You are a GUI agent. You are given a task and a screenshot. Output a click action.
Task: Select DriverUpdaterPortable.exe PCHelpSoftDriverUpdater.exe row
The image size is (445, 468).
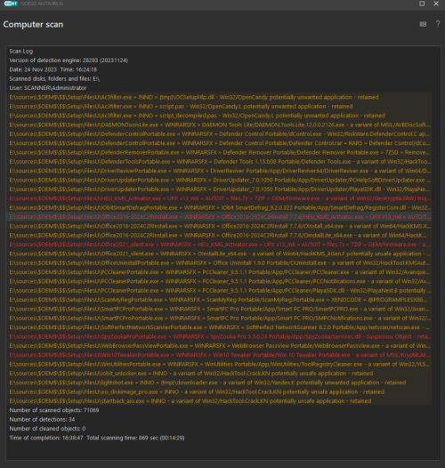(219, 181)
